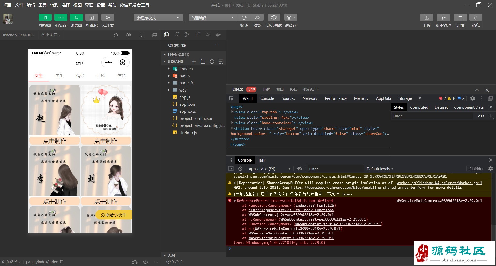Open the 详情 details panel
This screenshot has height=266, width=496.
point(460,18)
